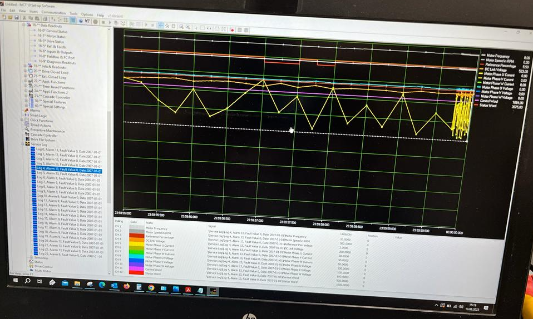This screenshot has height=319, width=533.
Task: Click the context help arrow-question icon
Action: coord(87,21)
